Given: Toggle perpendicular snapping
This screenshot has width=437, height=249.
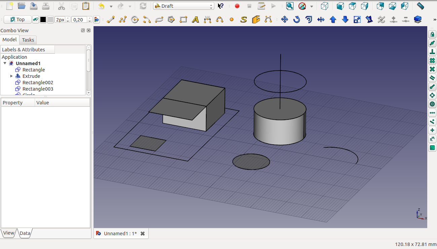Looking at the screenshot, I should pyautogui.click(x=432, y=52).
